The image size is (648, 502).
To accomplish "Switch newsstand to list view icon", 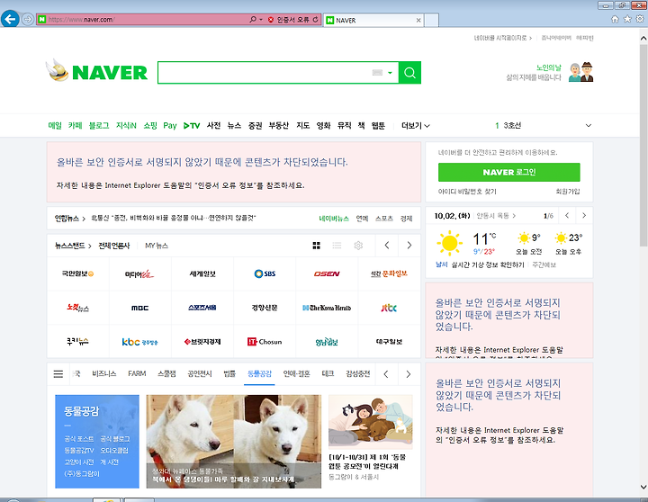I will coord(337,246).
